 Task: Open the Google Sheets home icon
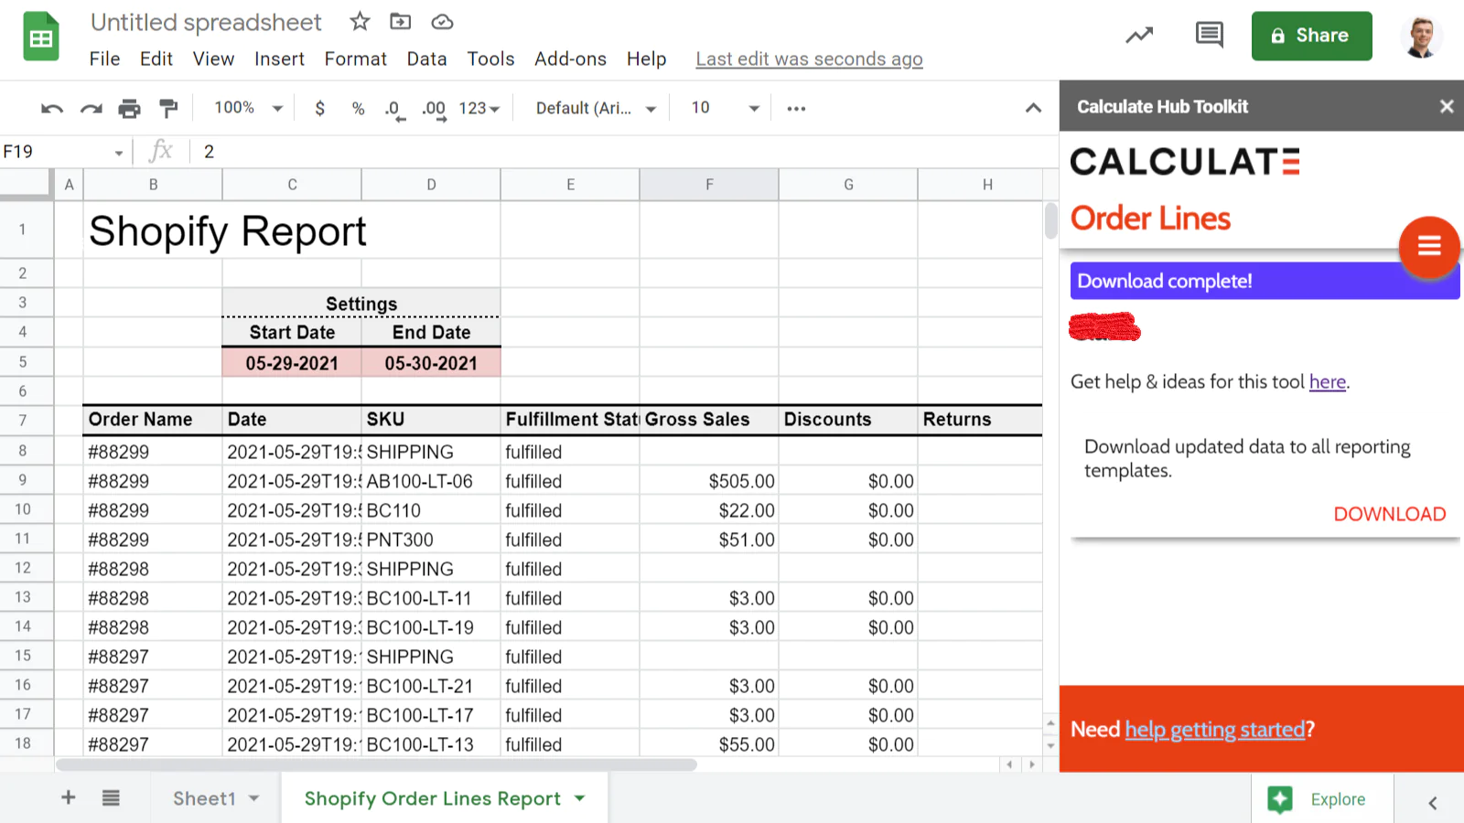coord(41,37)
